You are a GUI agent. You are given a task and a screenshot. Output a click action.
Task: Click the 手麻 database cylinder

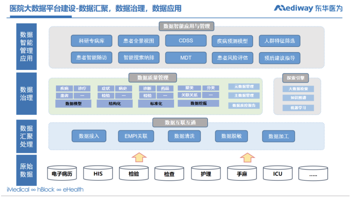(x=241, y=173)
